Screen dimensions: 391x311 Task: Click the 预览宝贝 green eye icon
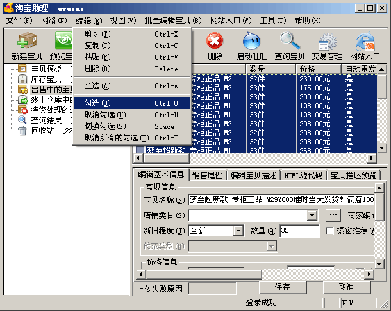[63, 40]
